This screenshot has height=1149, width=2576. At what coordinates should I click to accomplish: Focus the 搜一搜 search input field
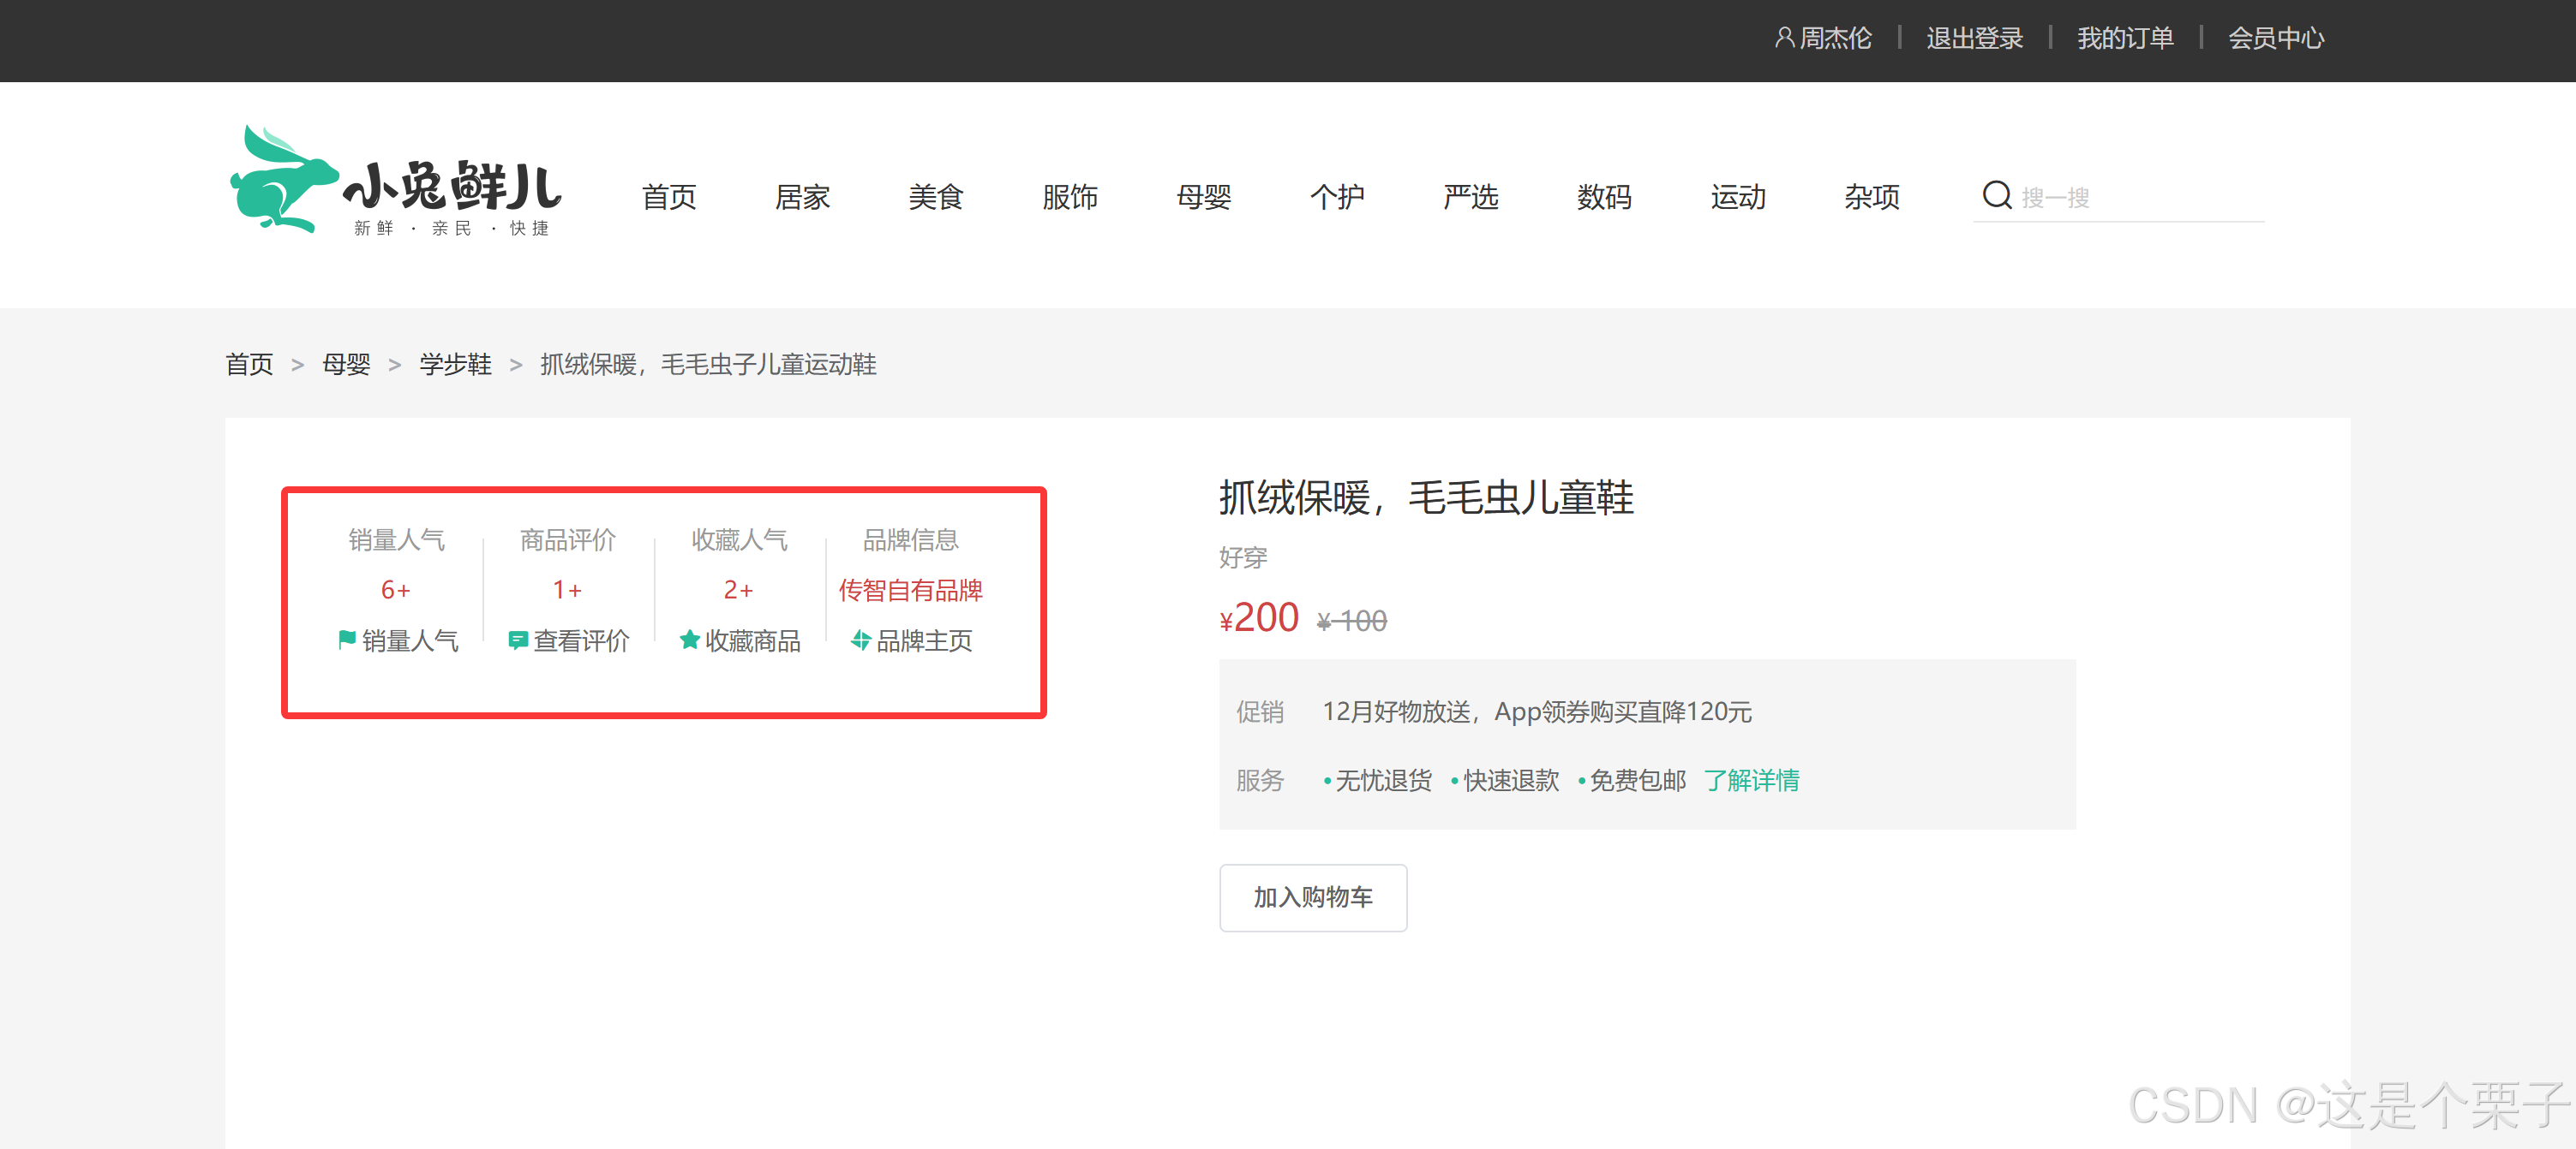pos(2140,197)
